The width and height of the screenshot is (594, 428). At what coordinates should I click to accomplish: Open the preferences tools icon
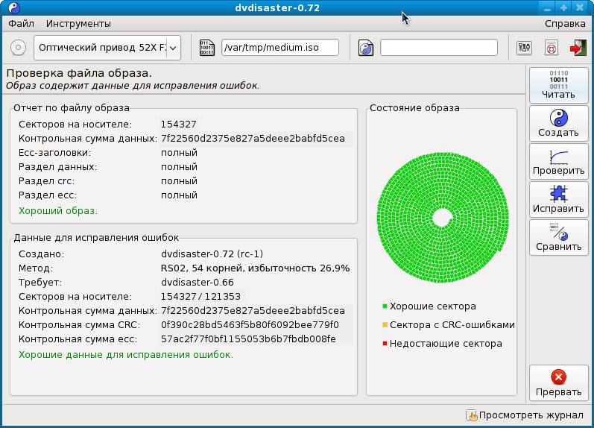(x=524, y=48)
